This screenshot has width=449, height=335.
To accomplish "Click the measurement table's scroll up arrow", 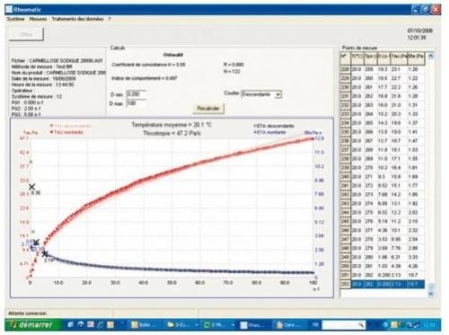I will [430, 56].
